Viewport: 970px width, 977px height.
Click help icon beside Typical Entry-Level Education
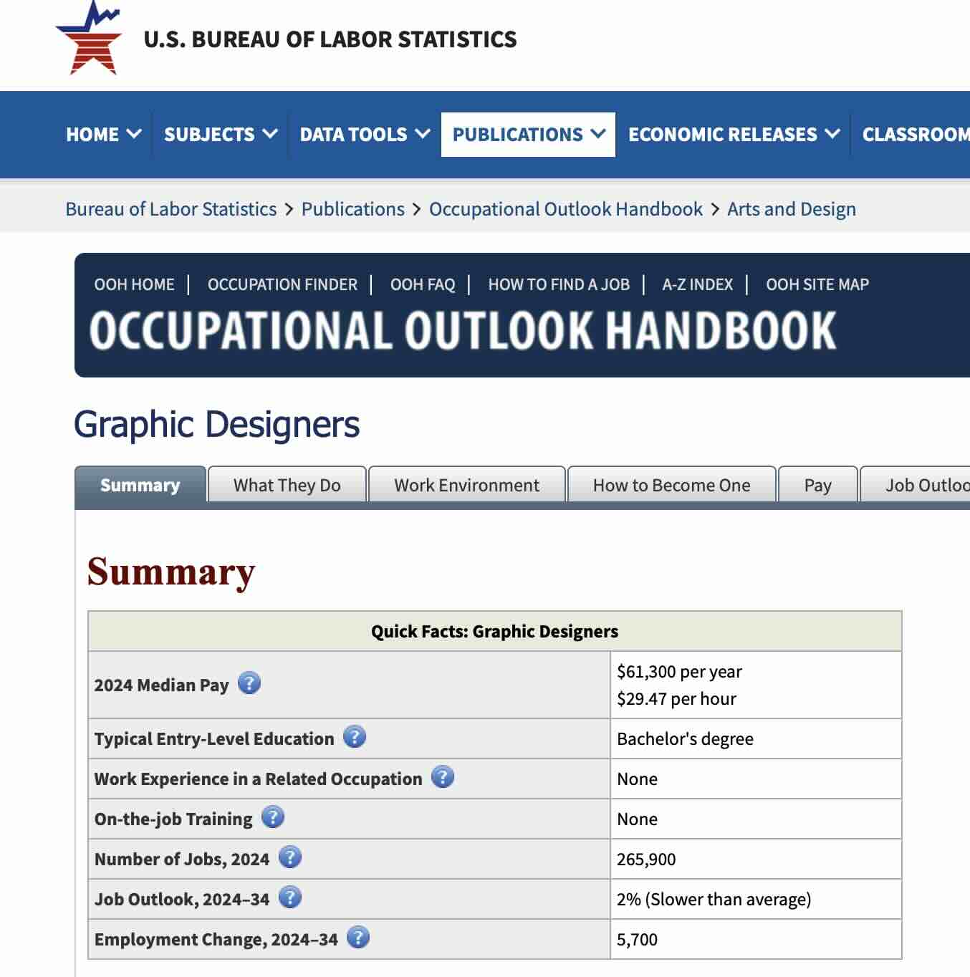355,736
